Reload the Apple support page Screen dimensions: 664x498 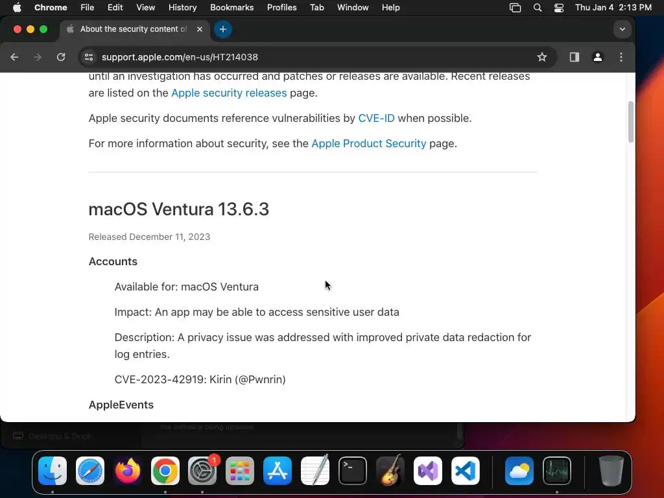tap(61, 57)
